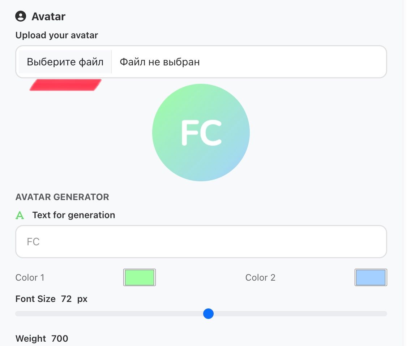Image resolution: width=415 pixels, height=346 pixels.
Task: Click the FC placeholder inside the text input
Action: pos(33,241)
